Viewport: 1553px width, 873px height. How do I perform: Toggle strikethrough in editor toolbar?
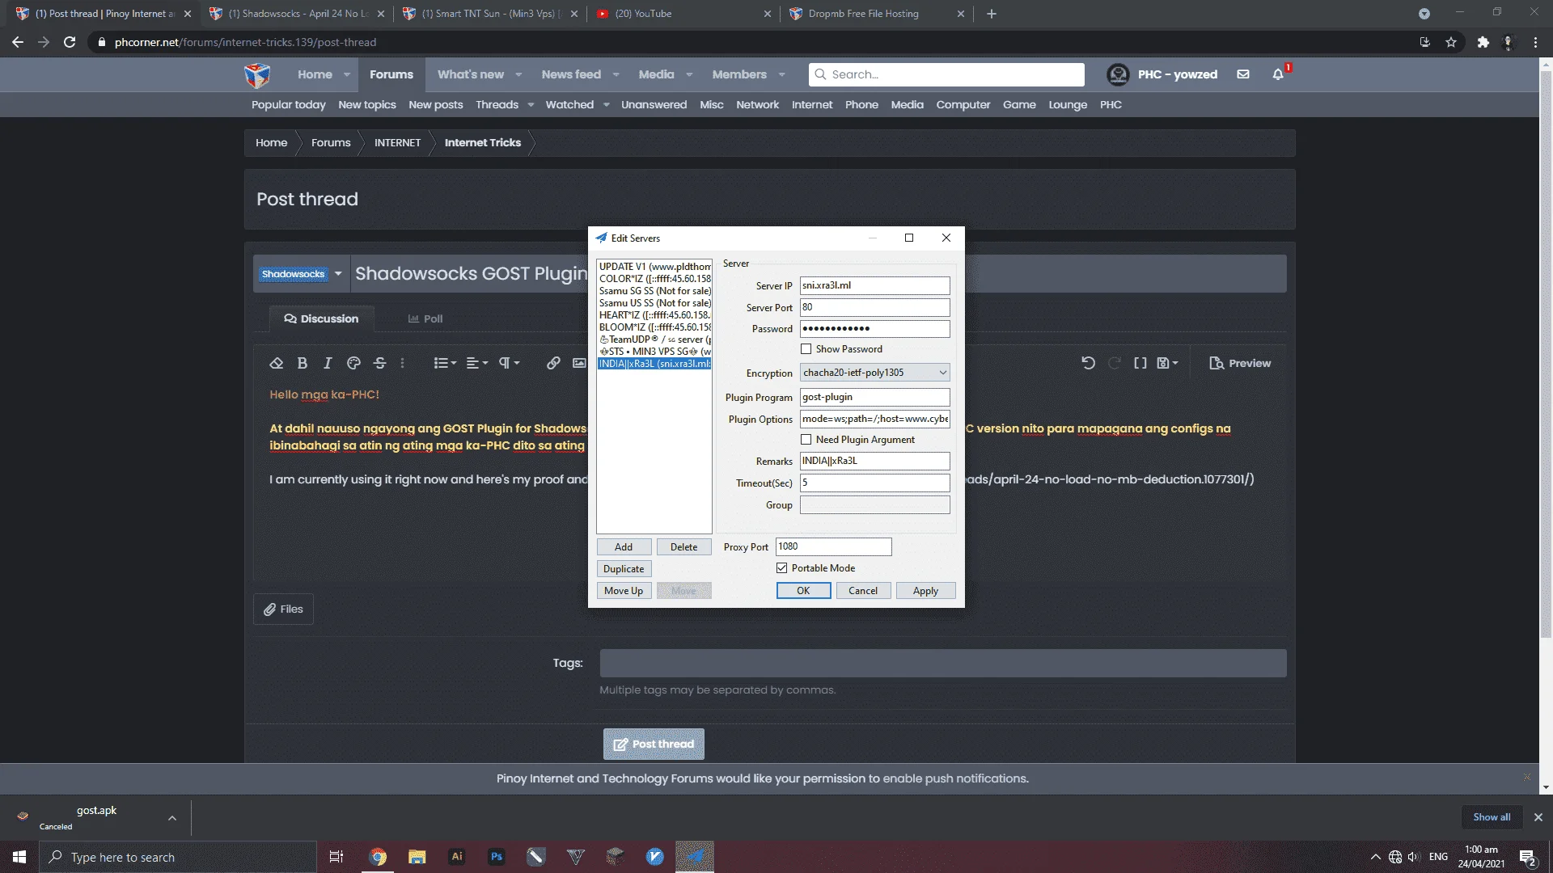[379, 364]
